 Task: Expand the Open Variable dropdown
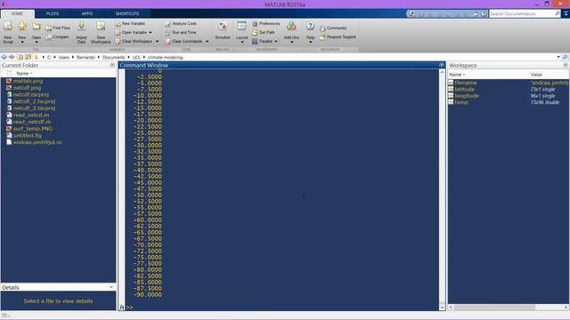click(x=151, y=33)
